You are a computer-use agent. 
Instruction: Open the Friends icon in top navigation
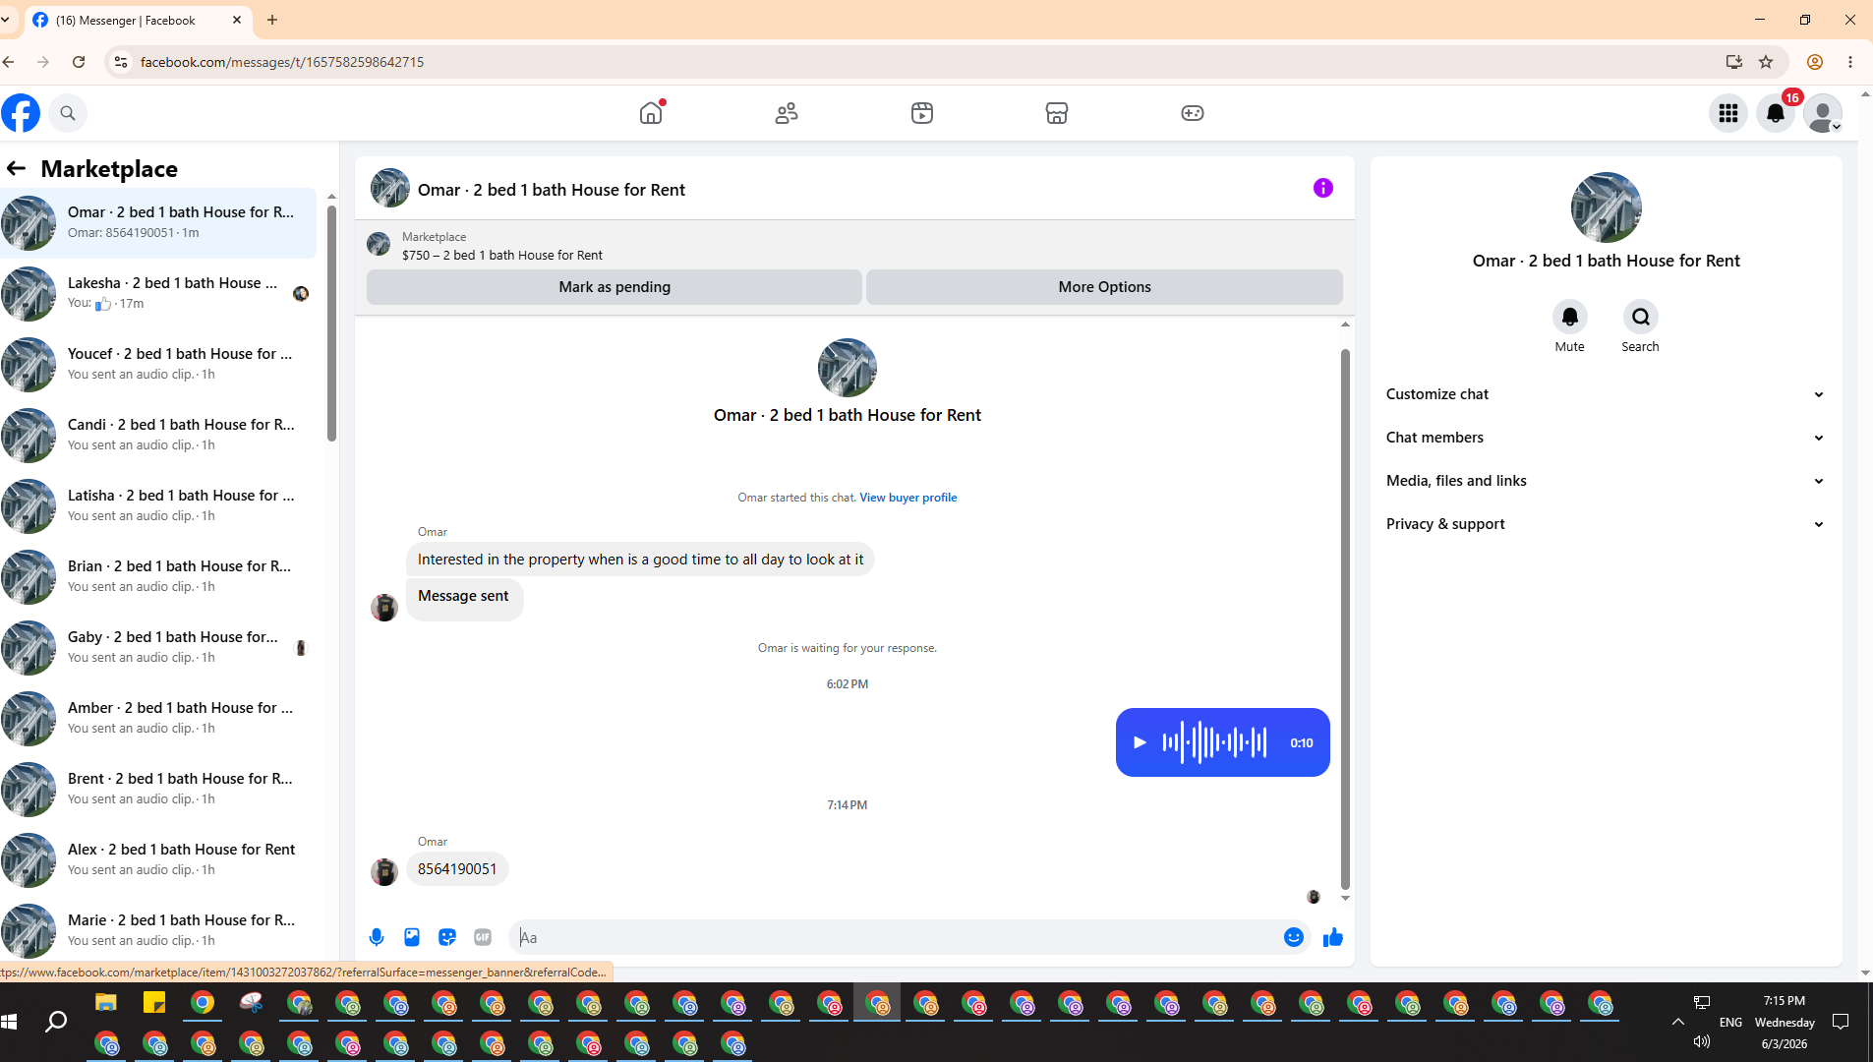pyautogui.click(x=787, y=113)
